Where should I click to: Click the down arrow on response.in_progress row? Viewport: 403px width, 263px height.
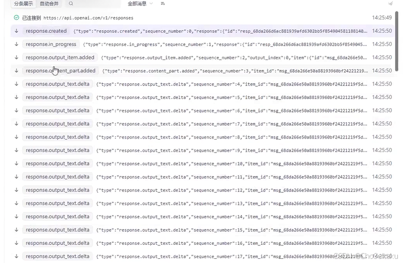tap(17, 44)
